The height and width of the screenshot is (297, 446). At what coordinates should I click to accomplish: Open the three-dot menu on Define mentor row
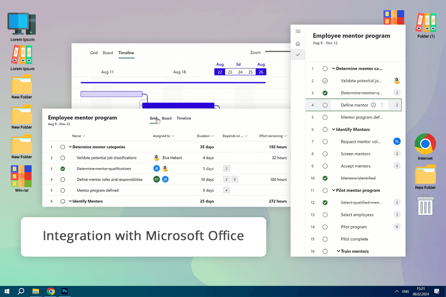click(382, 105)
